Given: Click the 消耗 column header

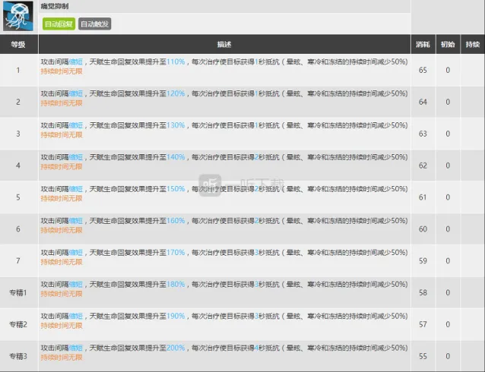Looking at the screenshot, I should [x=423, y=45].
